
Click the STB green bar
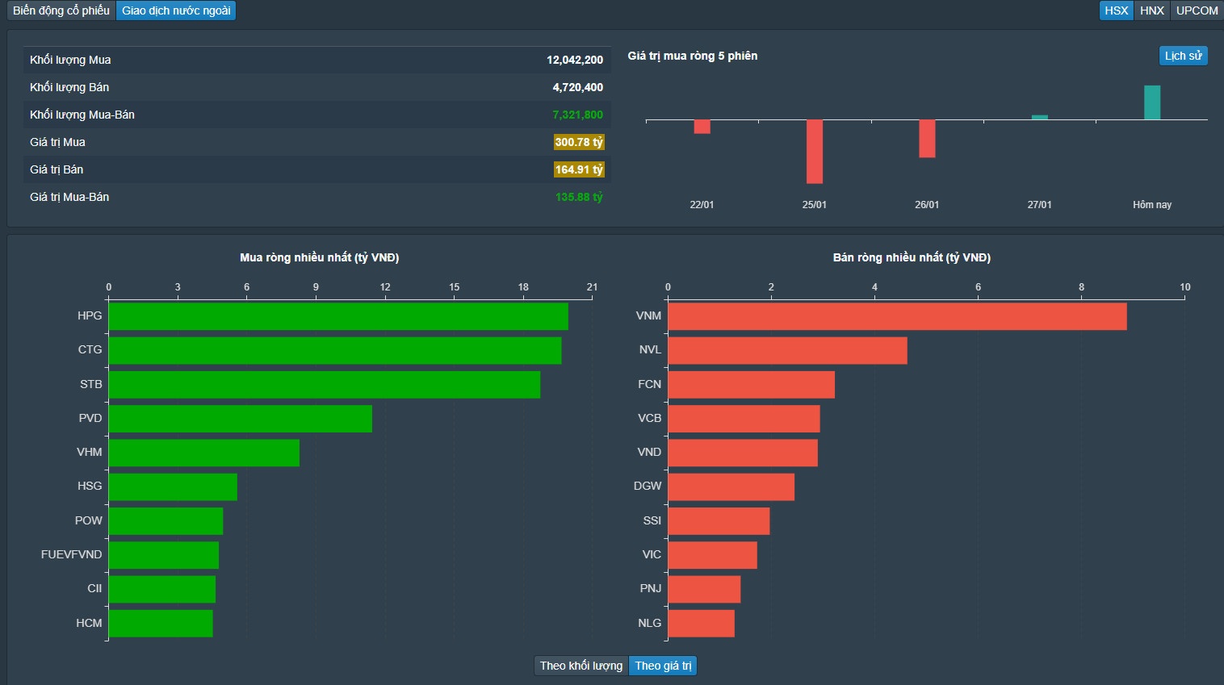click(324, 385)
